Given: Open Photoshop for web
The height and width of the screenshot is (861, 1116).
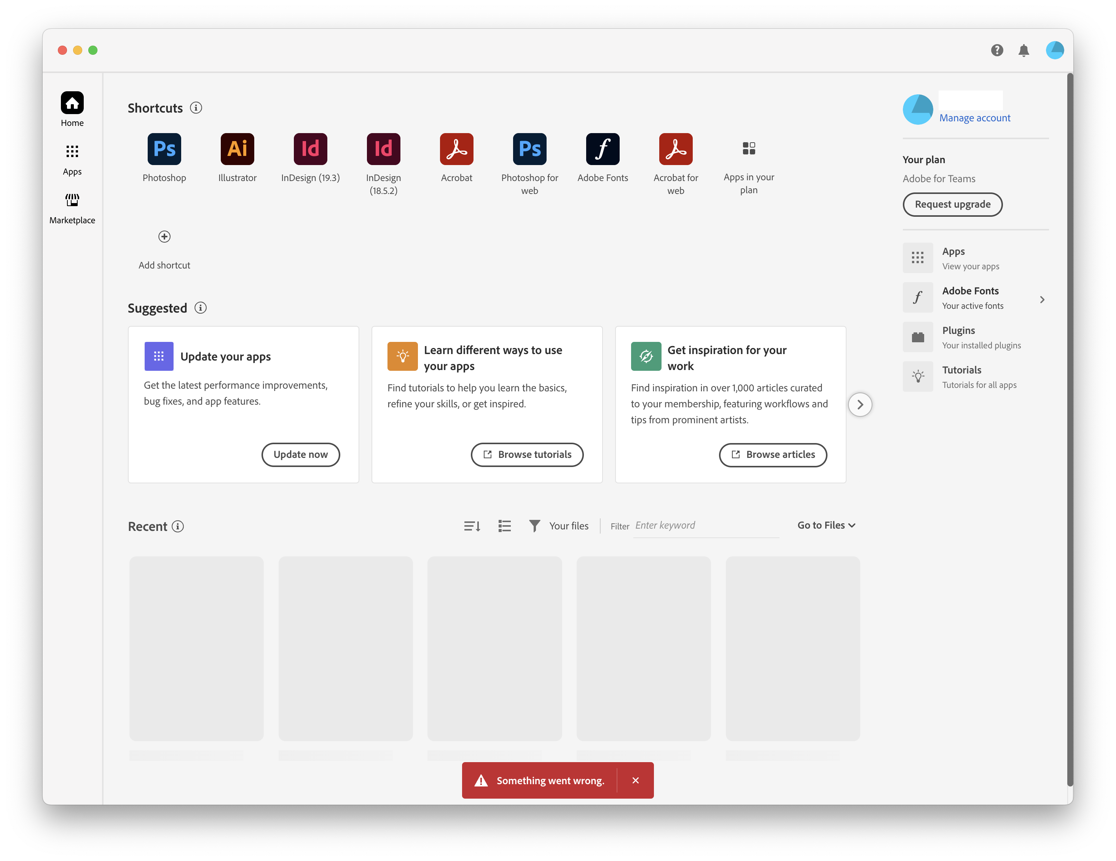Looking at the screenshot, I should click(x=529, y=149).
